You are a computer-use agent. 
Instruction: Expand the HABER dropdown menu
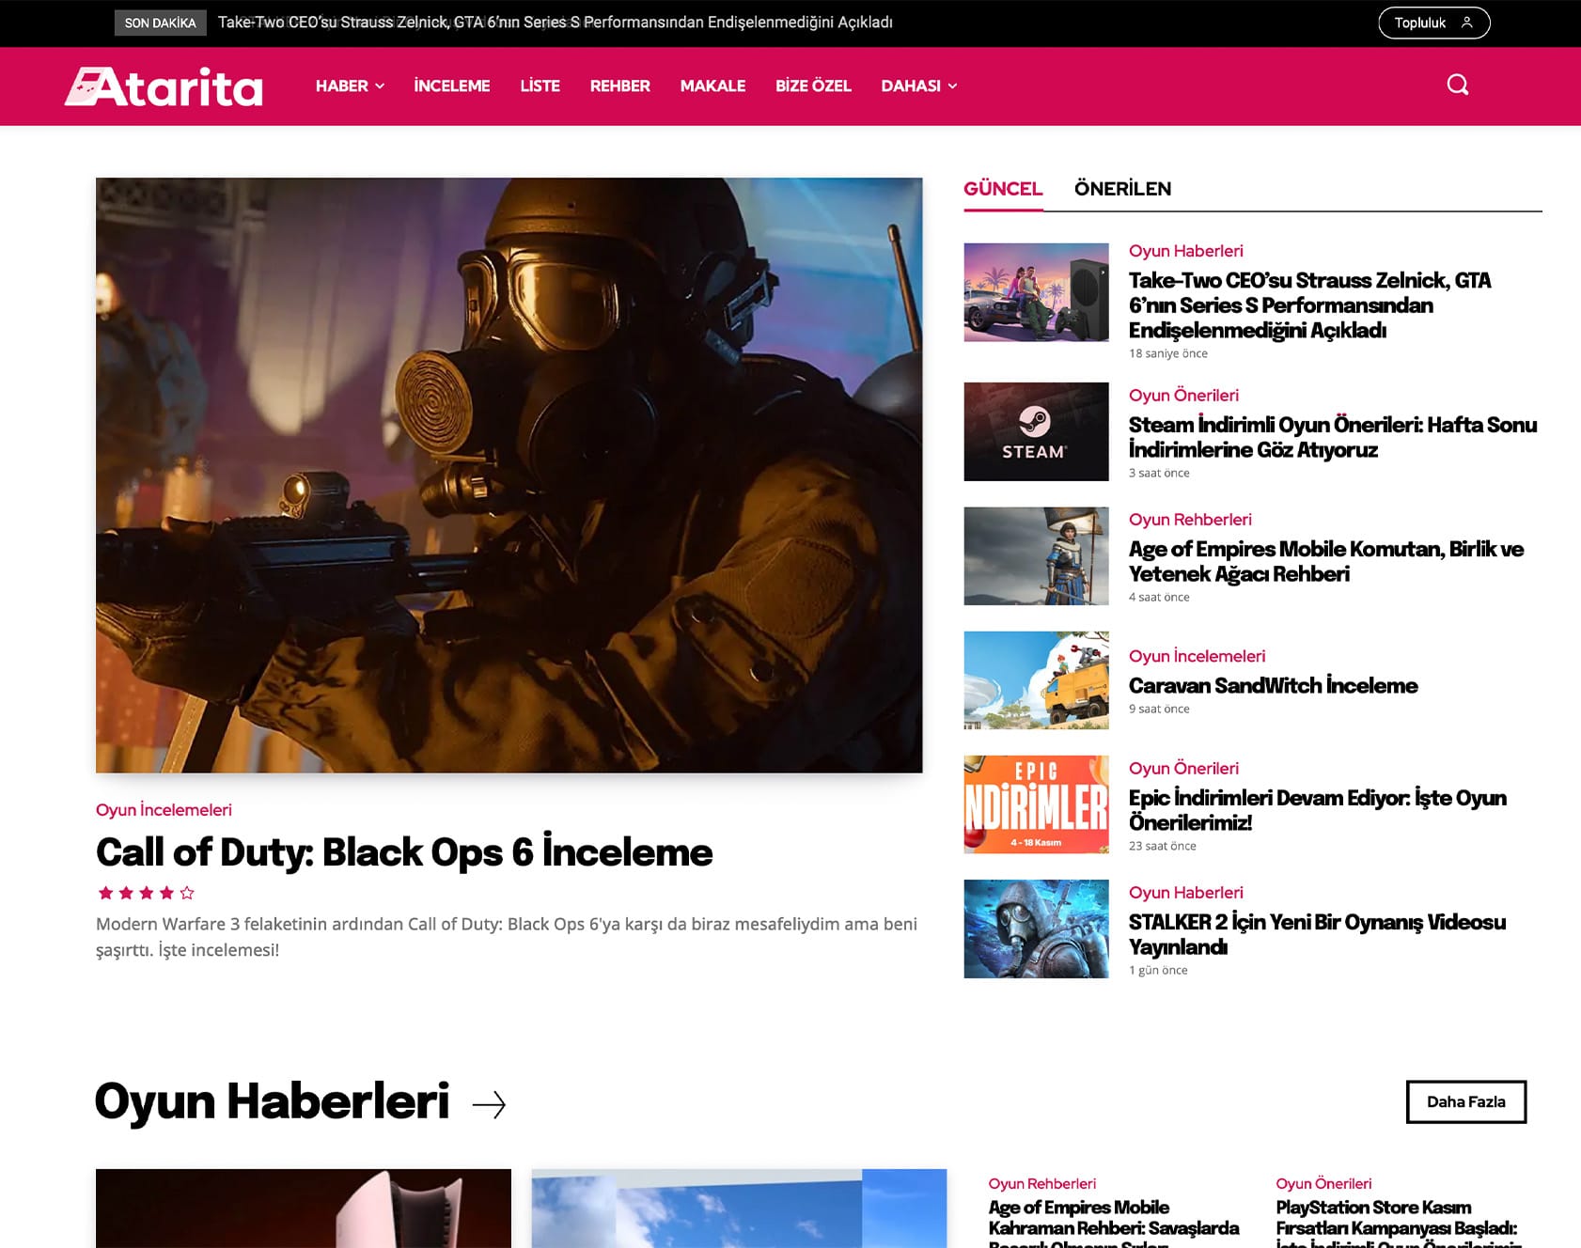pyautogui.click(x=350, y=86)
